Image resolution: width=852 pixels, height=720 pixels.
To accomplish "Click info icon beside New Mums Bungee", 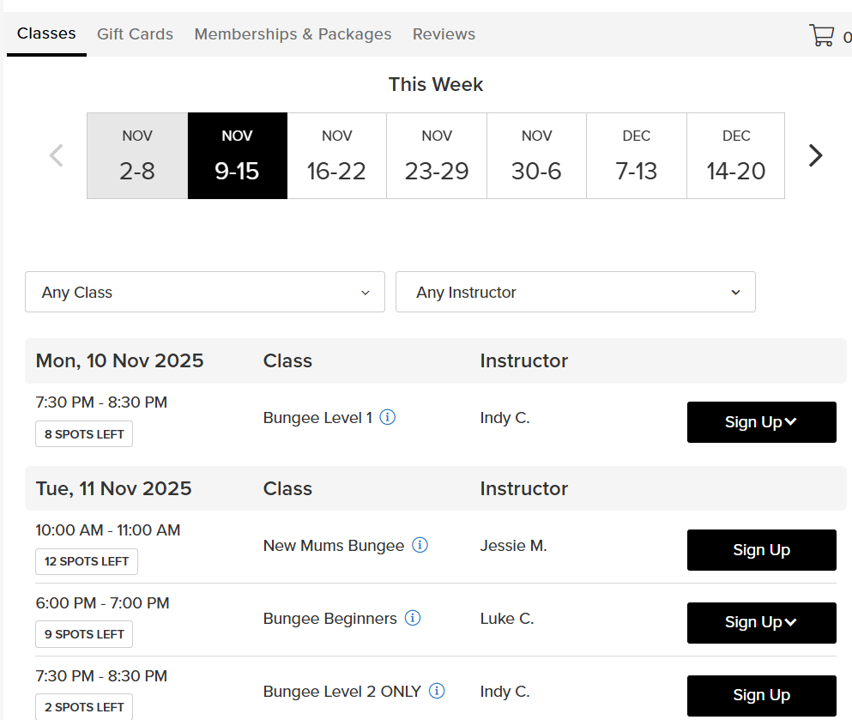I will tap(420, 546).
